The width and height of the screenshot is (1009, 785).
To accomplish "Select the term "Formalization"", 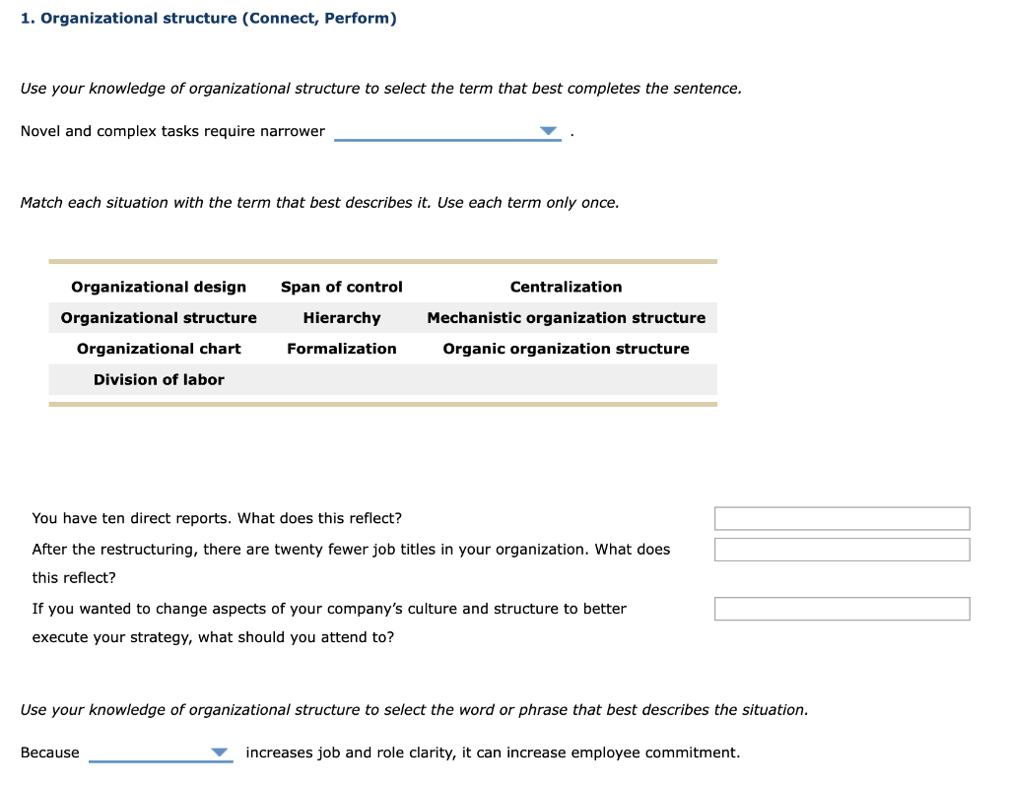I will click(341, 348).
